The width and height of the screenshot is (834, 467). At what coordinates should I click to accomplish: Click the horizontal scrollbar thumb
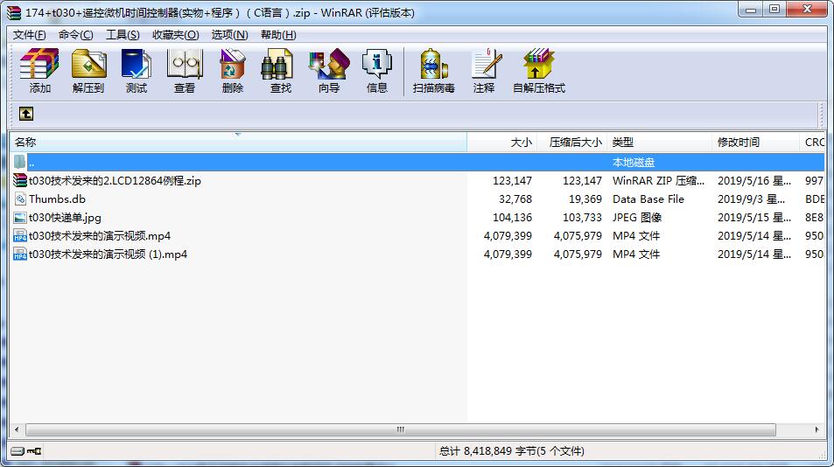401,429
